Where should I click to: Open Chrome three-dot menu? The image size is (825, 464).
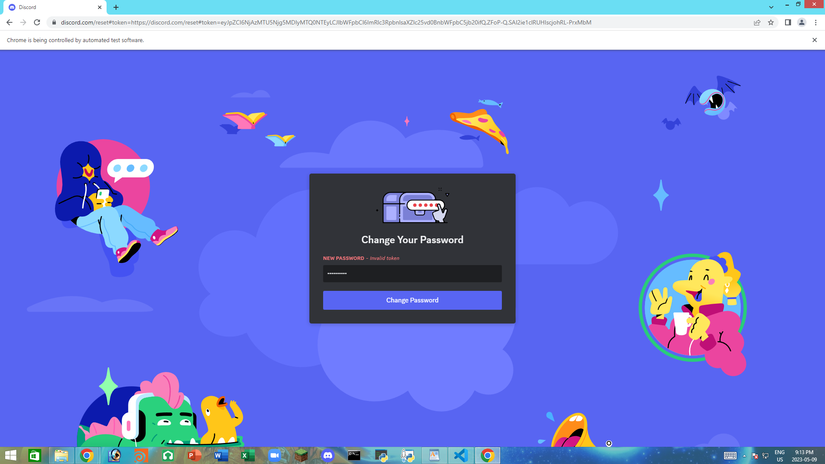[816, 22]
